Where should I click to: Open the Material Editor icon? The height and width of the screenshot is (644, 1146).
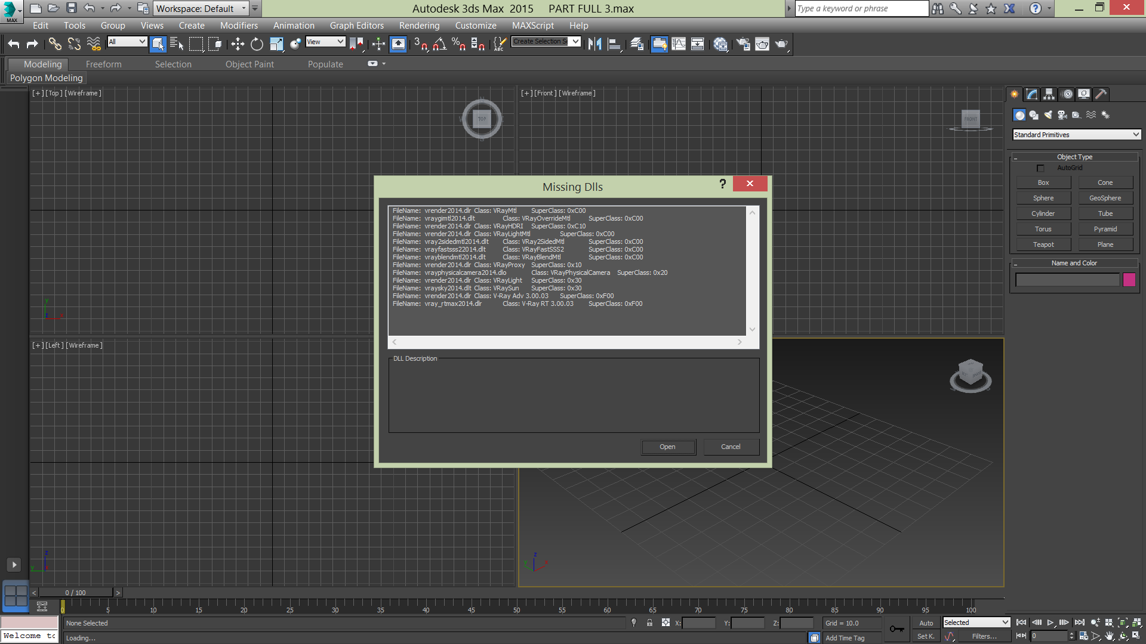(x=720, y=44)
